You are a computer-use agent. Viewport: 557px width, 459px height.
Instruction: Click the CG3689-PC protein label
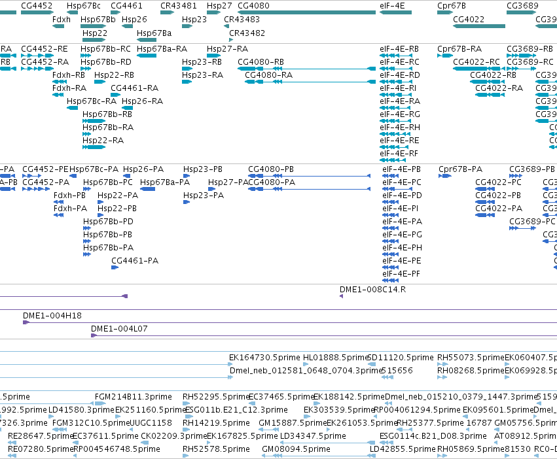click(532, 222)
